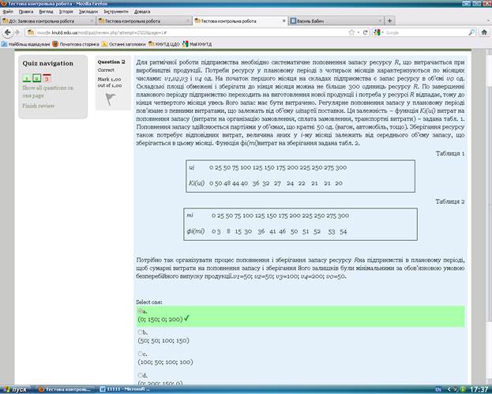The height and width of the screenshot is (394, 492).
Task: Click Show all questions on one page link
Action: [47, 92]
